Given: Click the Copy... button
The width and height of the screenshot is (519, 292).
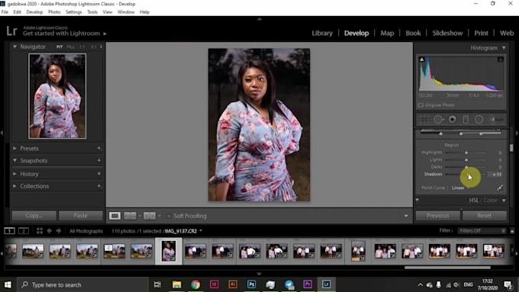Looking at the screenshot, I should [x=34, y=216].
